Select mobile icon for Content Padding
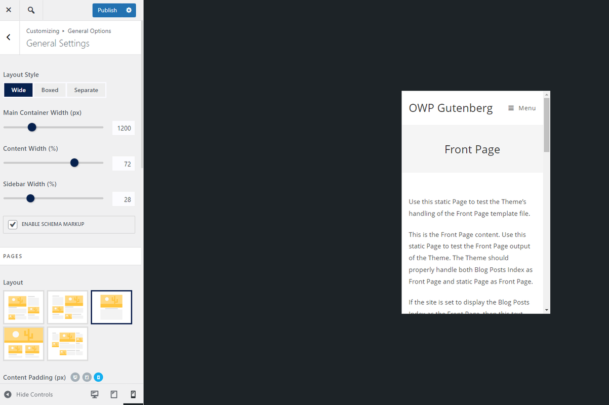This screenshot has height=405, width=609. click(x=99, y=377)
